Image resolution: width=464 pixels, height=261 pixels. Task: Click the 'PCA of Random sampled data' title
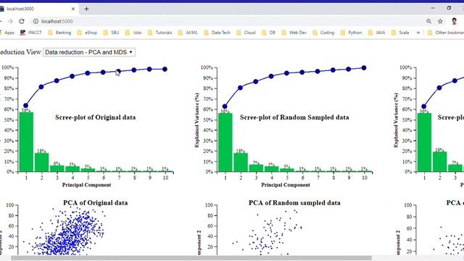pyautogui.click(x=294, y=203)
